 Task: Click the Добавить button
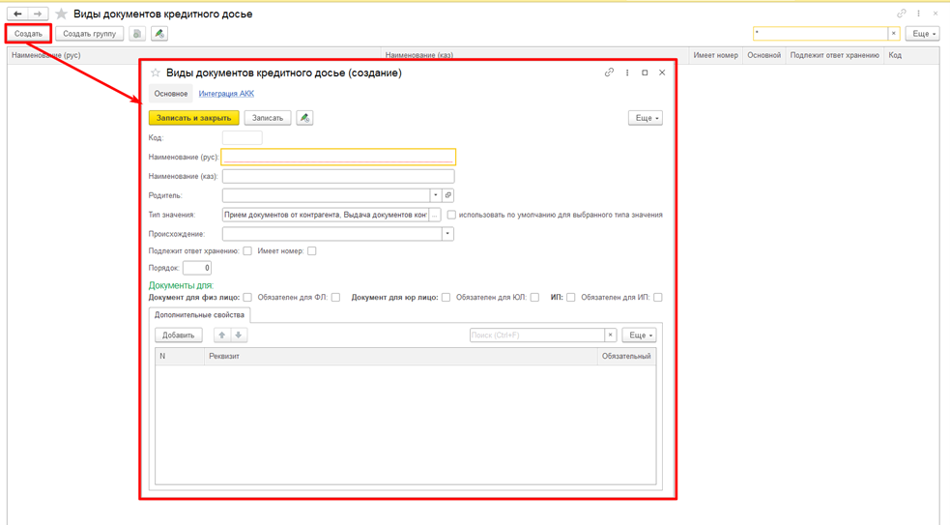(178, 335)
